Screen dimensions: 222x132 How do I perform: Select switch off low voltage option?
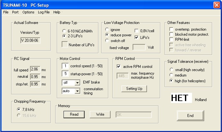107,41
